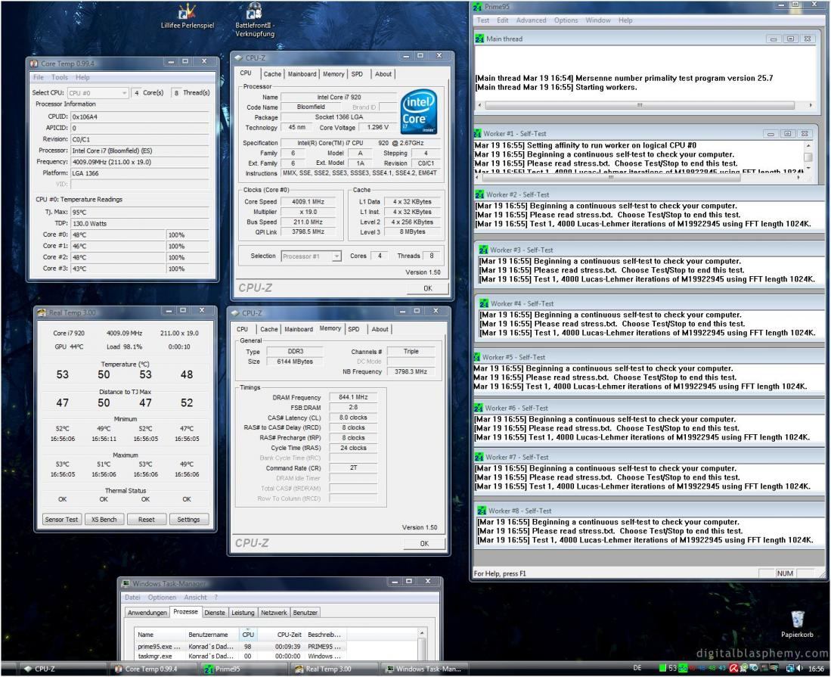The image size is (831, 677).
Task: Open the Edit menu in Prime95
Action: click(502, 20)
